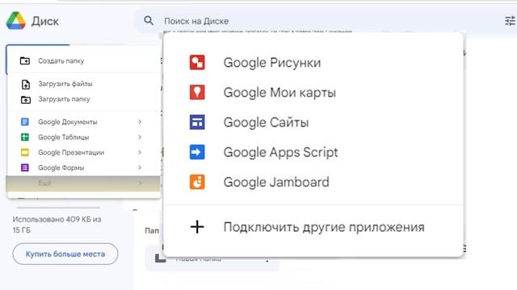Click the storage usage progress bar
Viewport: 517px width, 290px height.
coord(58,208)
